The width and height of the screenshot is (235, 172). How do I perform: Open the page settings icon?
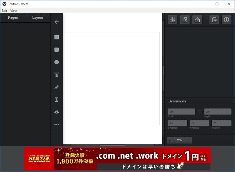[x=185, y=20]
